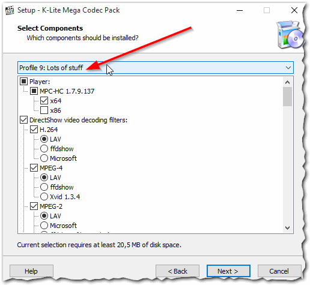This screenshot has height=285, width=310.
Task: Enable the x86 player checkbox
Action: click(44, 110)
